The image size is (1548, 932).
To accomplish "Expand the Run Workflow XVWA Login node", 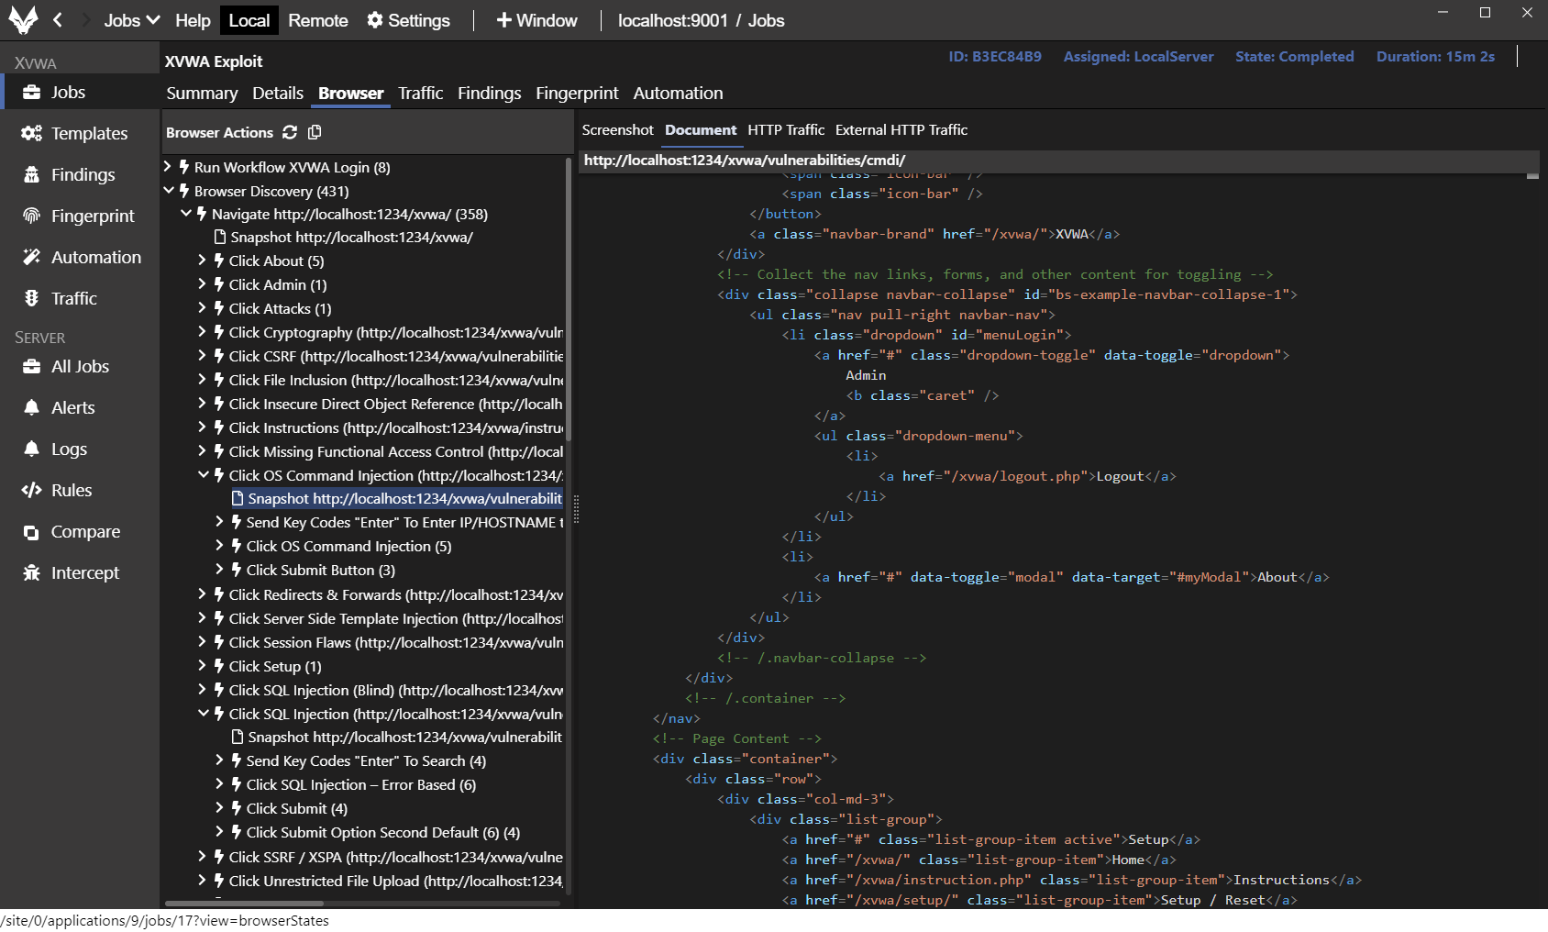I will tap(168, 167).
